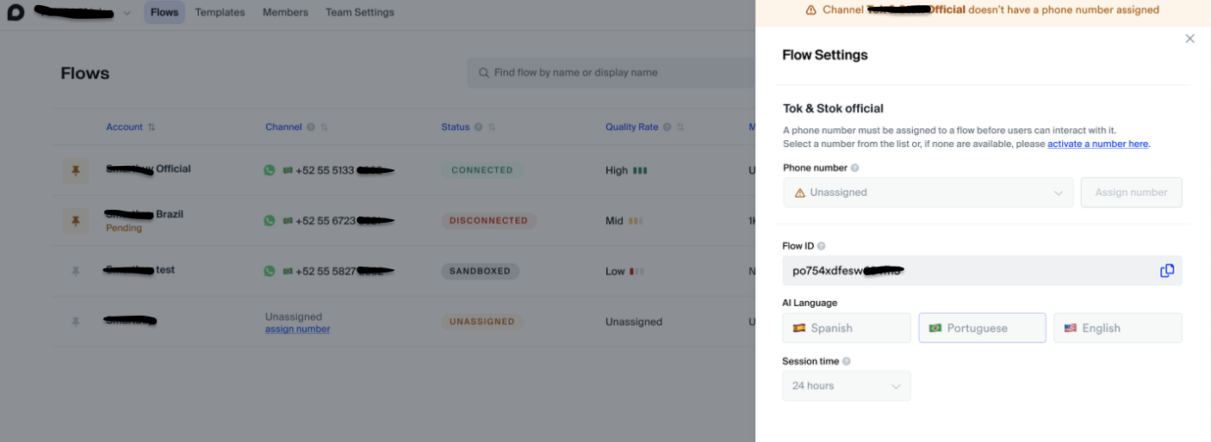This screenshot has height=442, width=1211.
Task: Open the team switcher dropdown arrow
Action: [x=127, y=13]
